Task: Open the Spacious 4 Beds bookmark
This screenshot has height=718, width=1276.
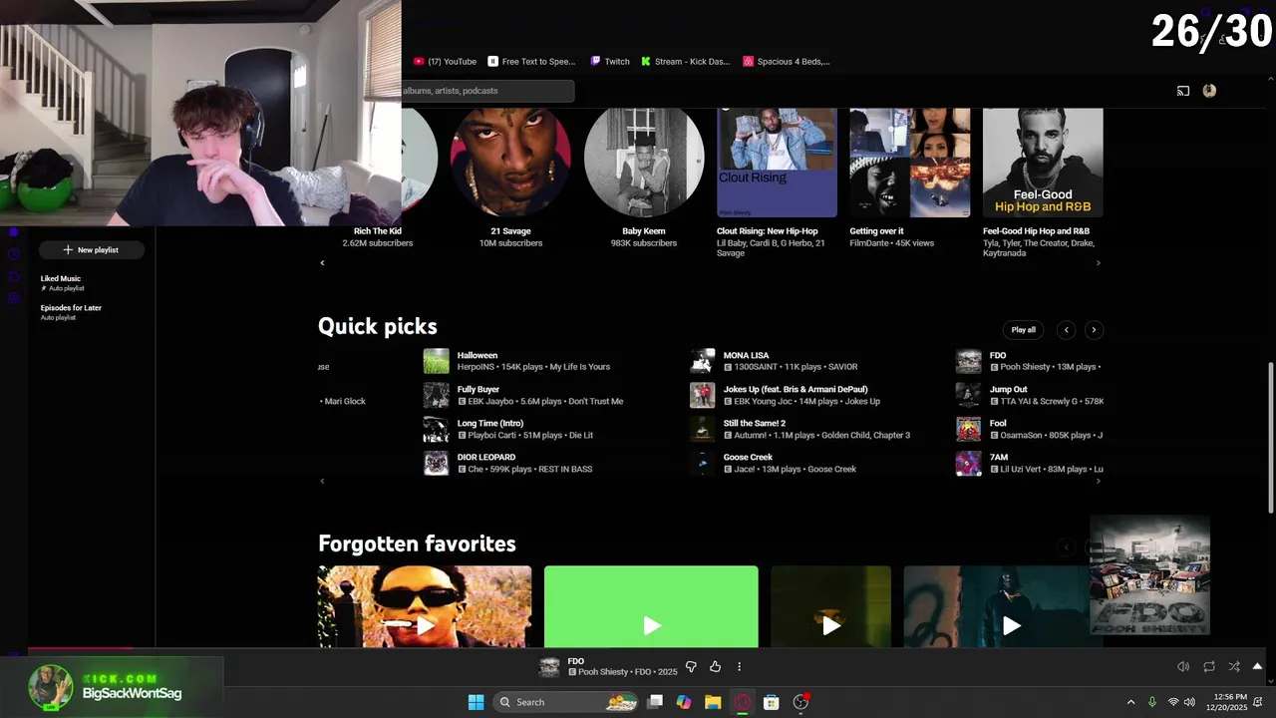Action: [x=787, y=62]
